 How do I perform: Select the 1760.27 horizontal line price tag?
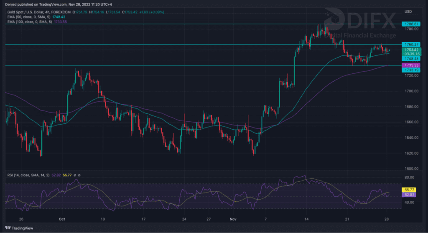(x=410, y=44)
